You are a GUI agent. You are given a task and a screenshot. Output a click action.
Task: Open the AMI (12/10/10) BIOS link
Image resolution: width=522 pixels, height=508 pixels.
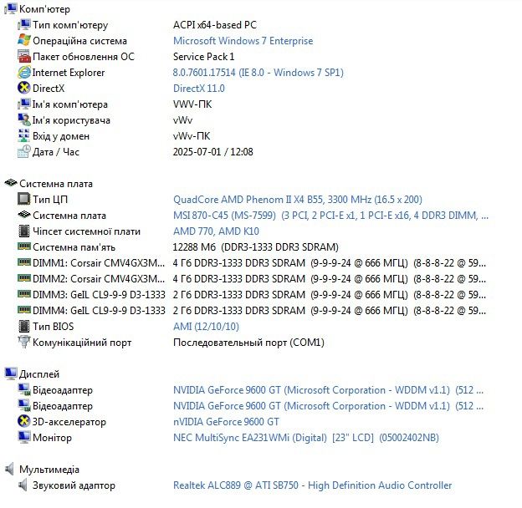pos(206,326)
